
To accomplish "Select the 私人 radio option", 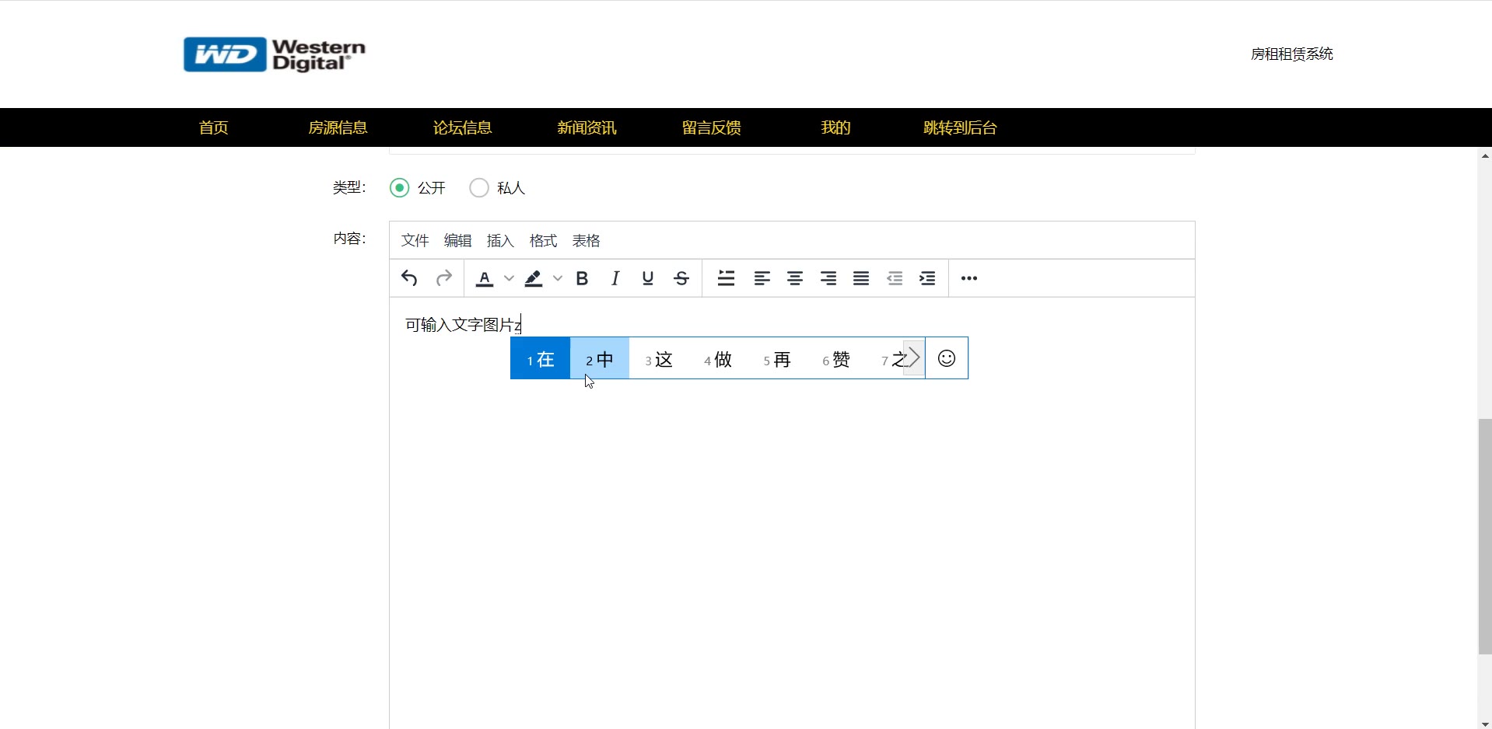I will point(479,188).
